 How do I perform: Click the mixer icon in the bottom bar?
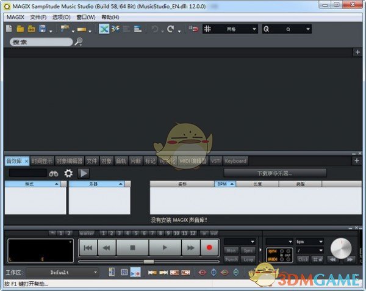click(x=112, y=272)
